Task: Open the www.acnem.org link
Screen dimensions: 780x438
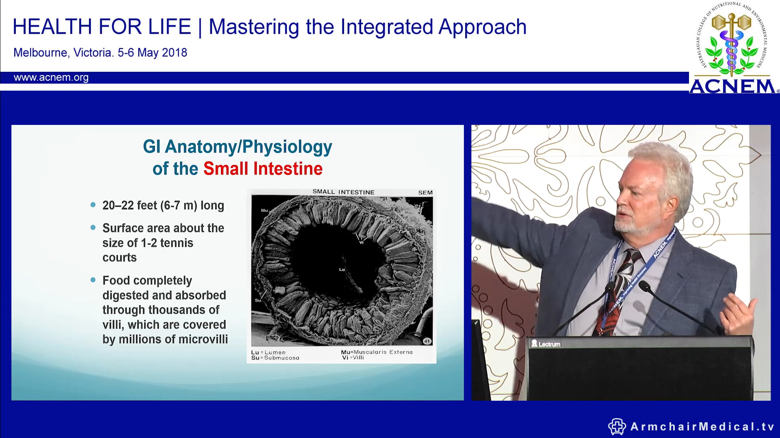Action: (51, 78)
